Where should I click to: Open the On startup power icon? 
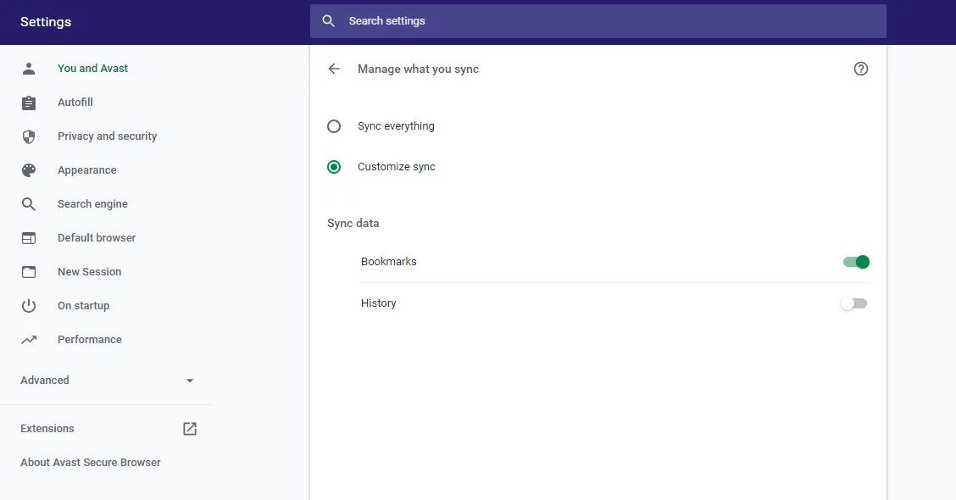tap(29, 305)
